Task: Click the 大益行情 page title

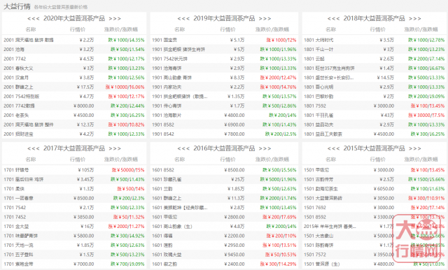Action: pos(17,6)
